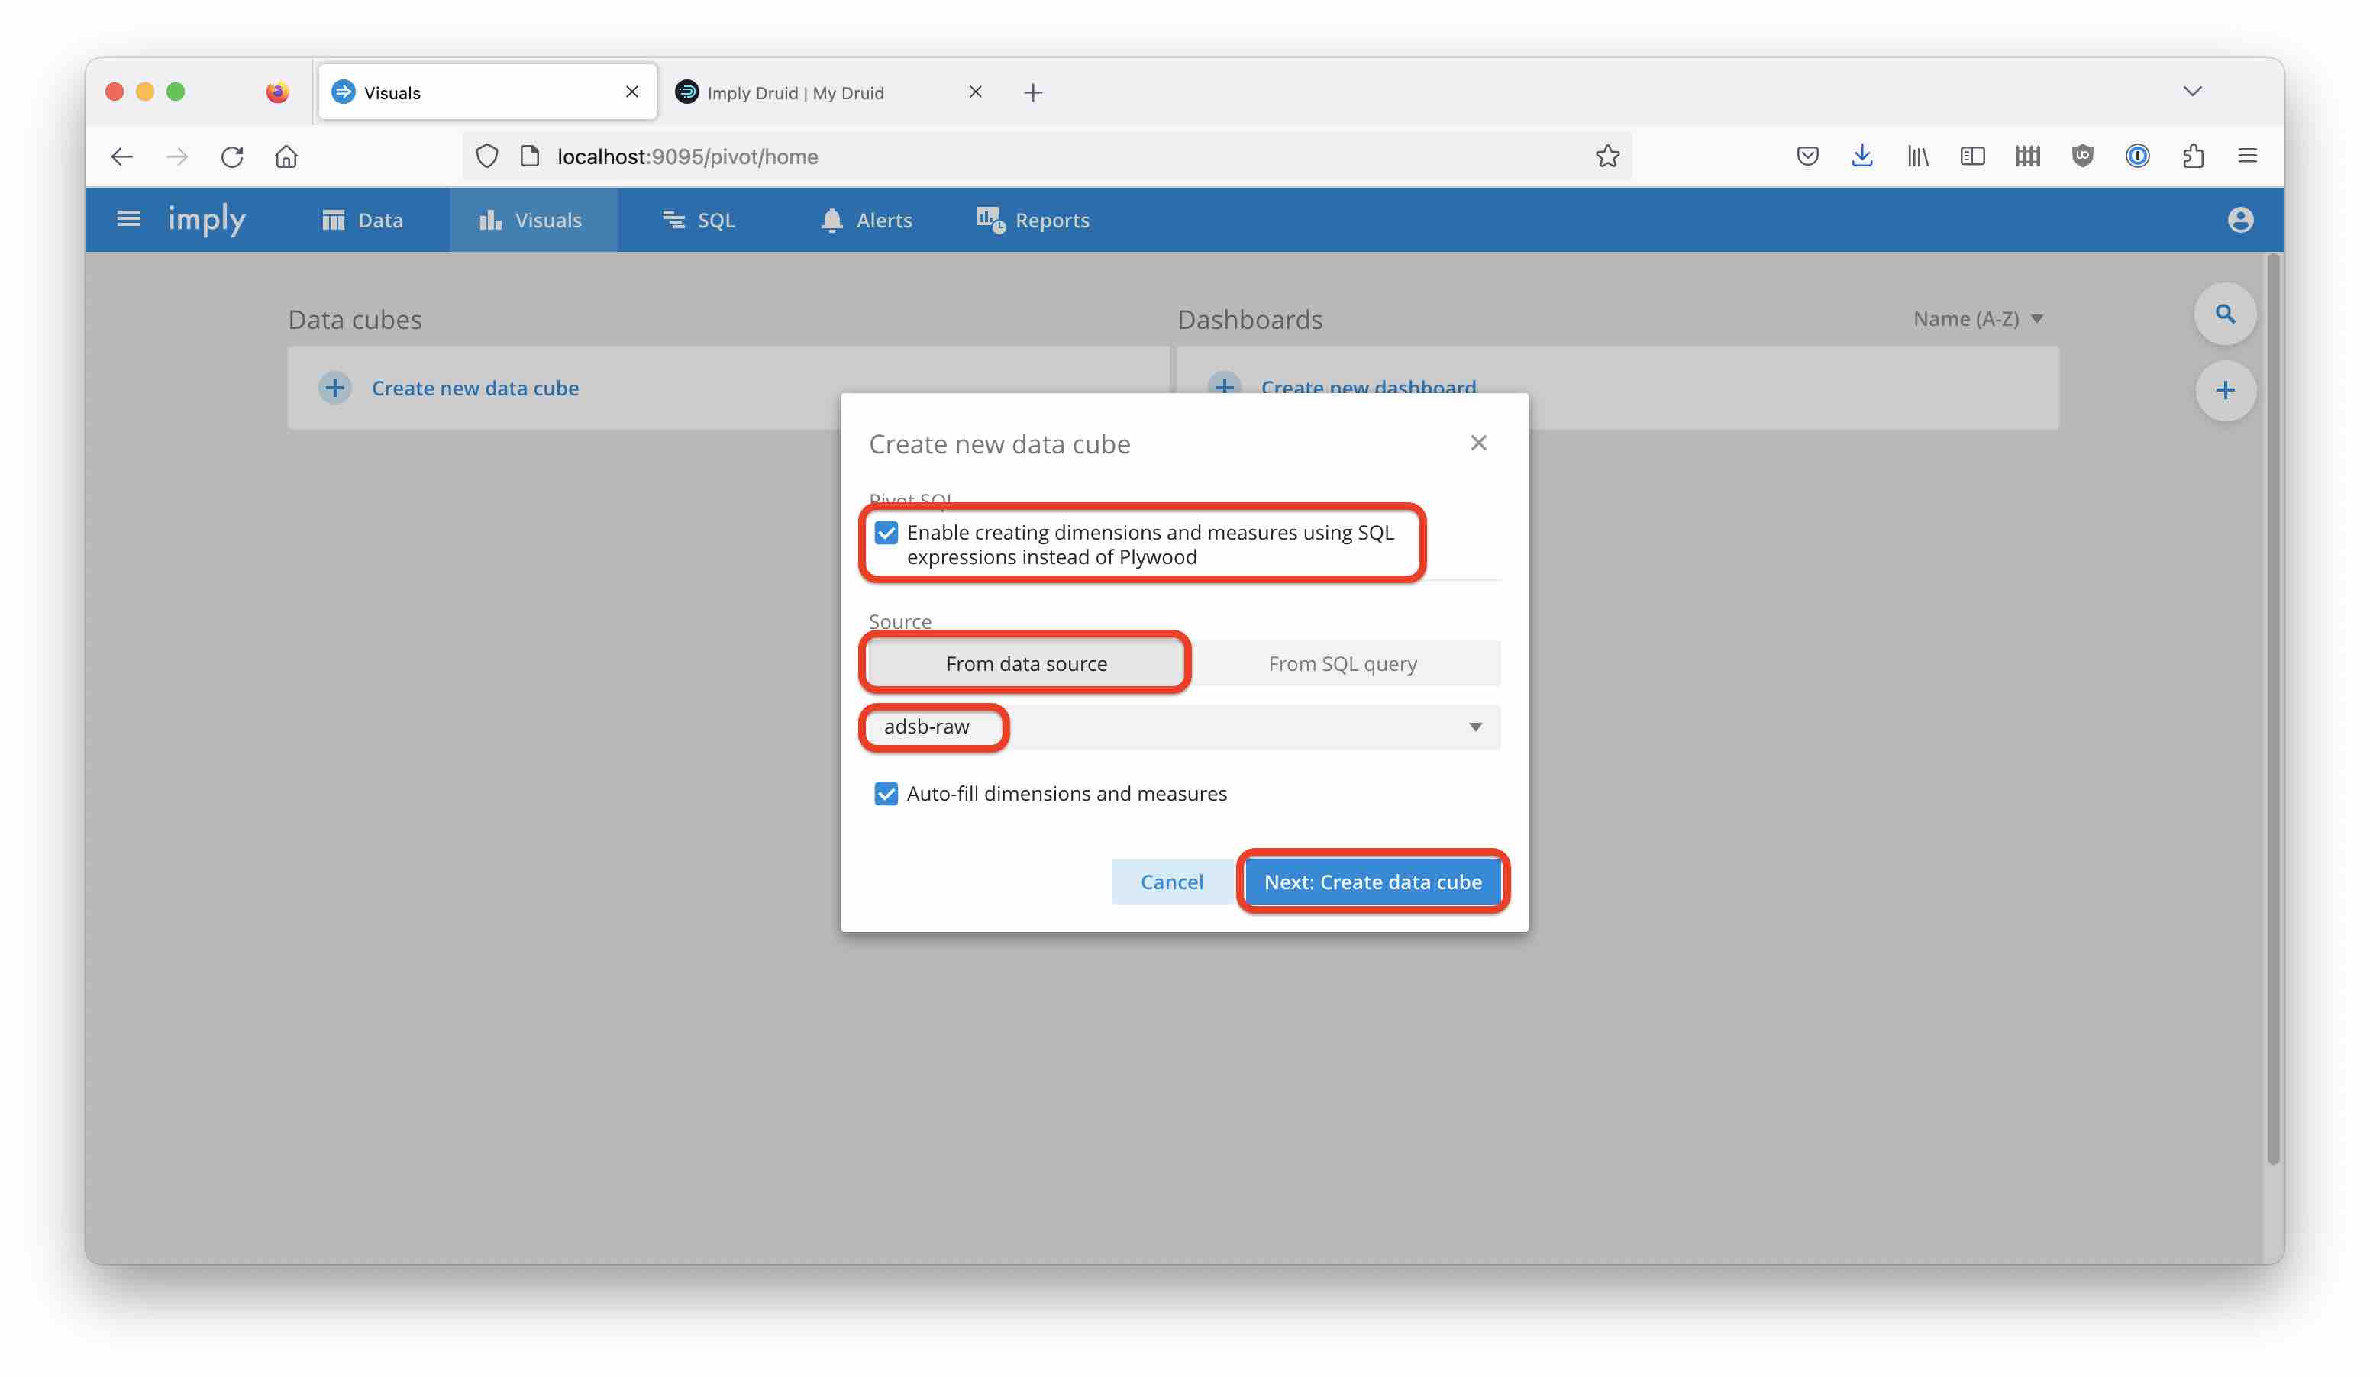Open the browser tab list chevron

[2193, 91]
